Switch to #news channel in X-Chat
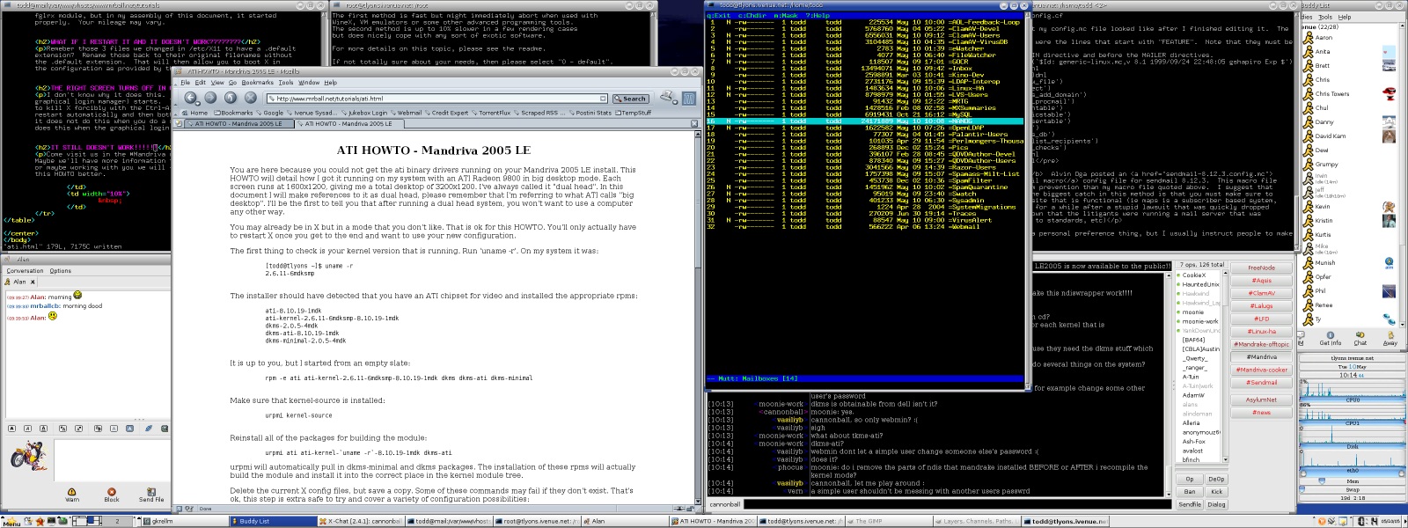The width and height of the screenshot is (1408, 528). click(1262, 413)
